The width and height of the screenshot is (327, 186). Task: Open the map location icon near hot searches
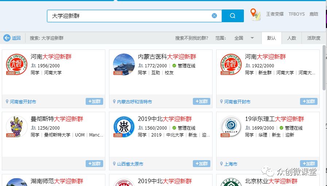pyautogui.click(x=255, y=15)
